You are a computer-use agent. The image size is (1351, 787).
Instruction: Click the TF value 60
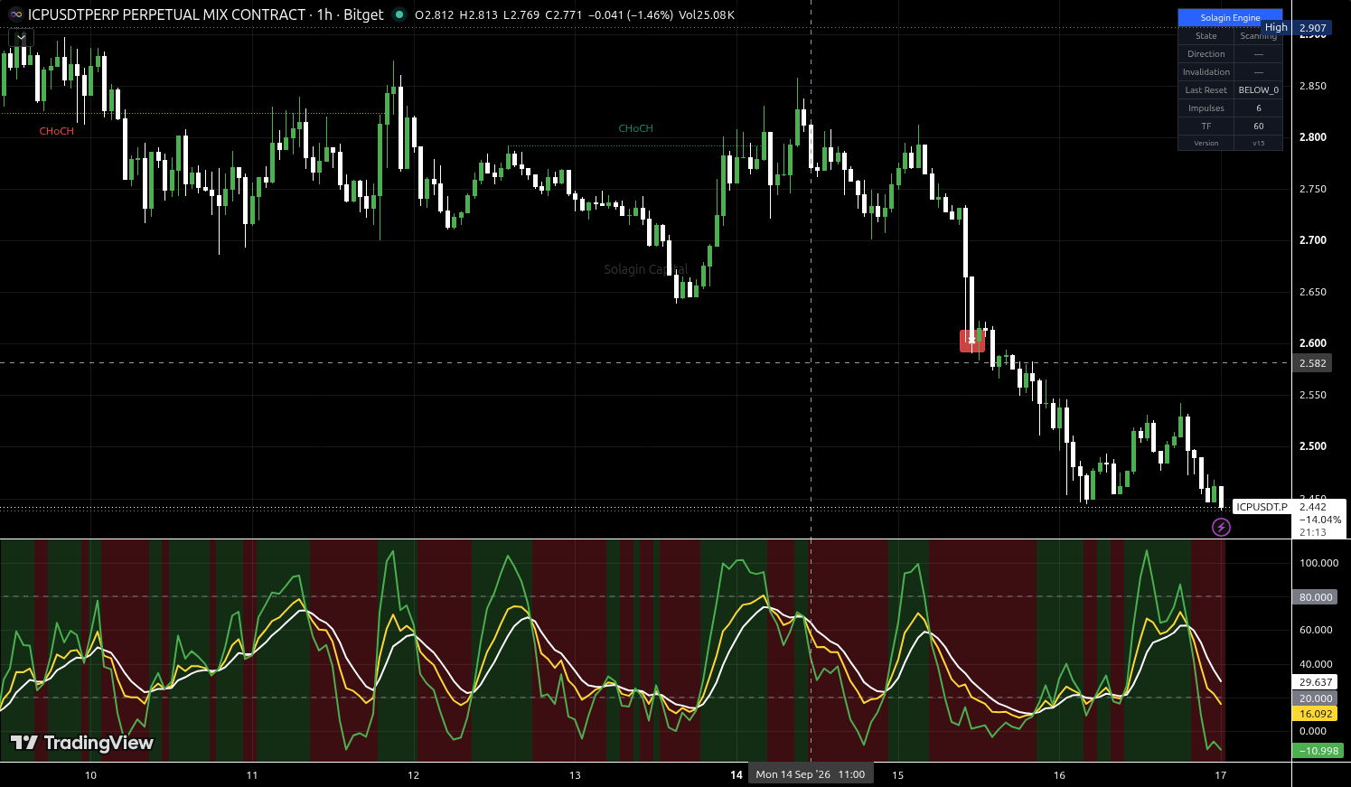tap(1259, 126)
